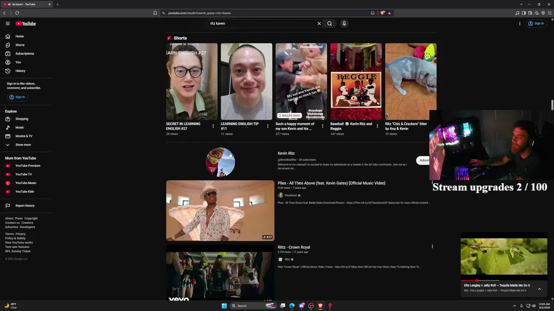Mute the tab via its speaker icon
Viewport: 554px width, 311px height.
(9, 4)
